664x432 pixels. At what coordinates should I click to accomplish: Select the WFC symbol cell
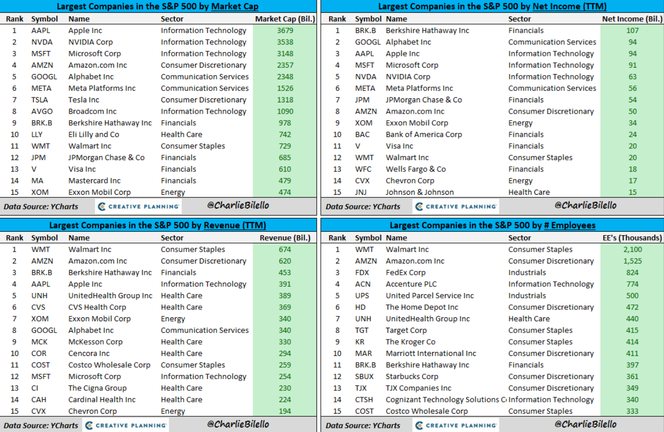click(x=363, y=169)
